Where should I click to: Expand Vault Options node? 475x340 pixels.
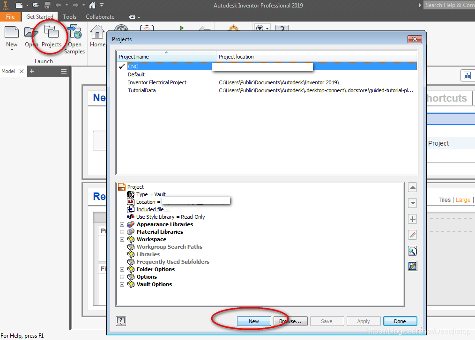pos(122,285)
